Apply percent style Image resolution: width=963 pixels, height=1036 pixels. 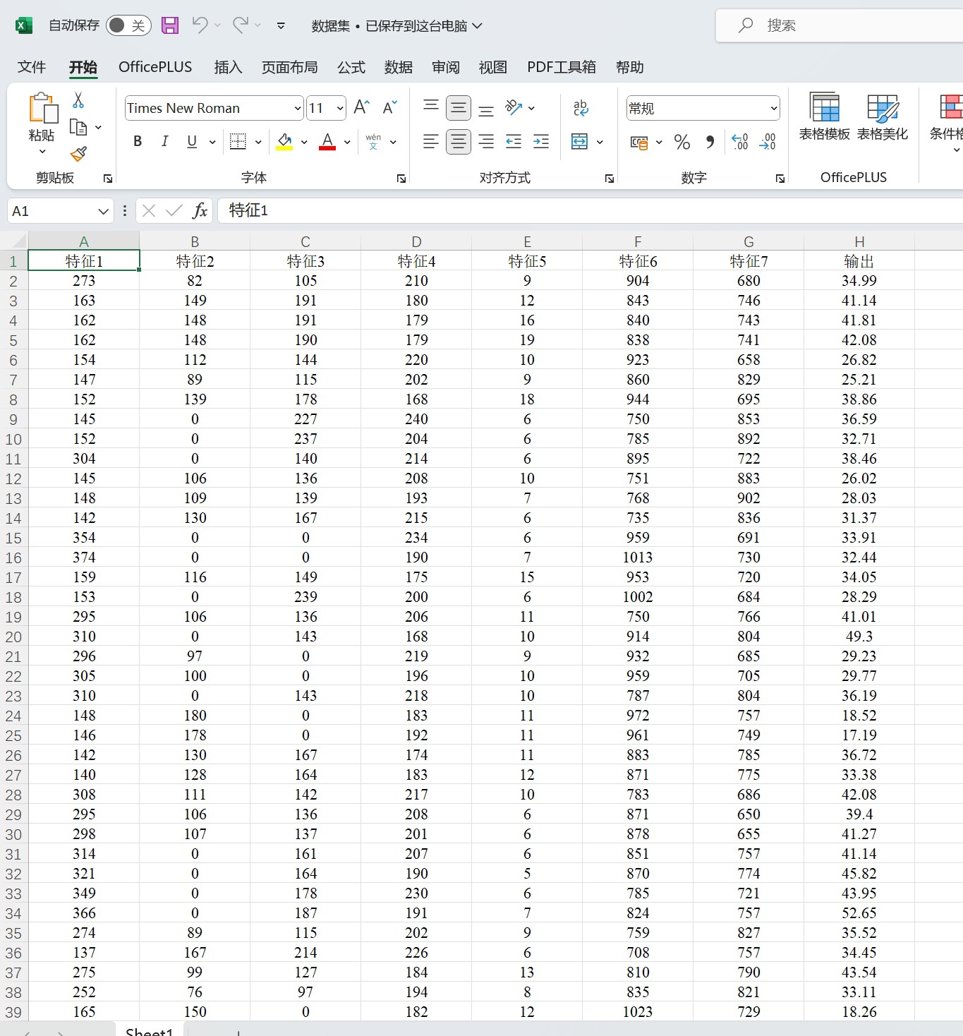pyautogui.click(x=682, y=142)
